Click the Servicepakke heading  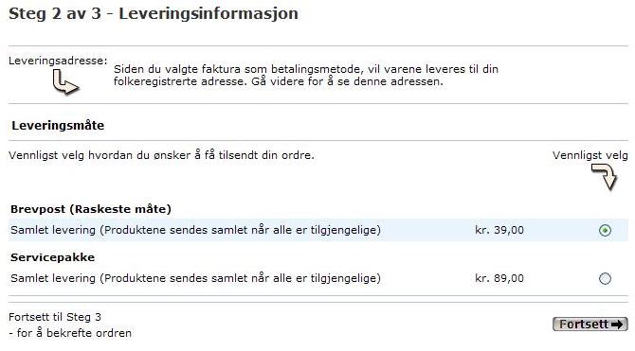53,257
